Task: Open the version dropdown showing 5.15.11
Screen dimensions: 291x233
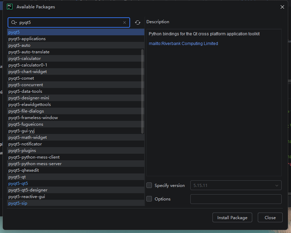Action: click(x=236, y=185)
